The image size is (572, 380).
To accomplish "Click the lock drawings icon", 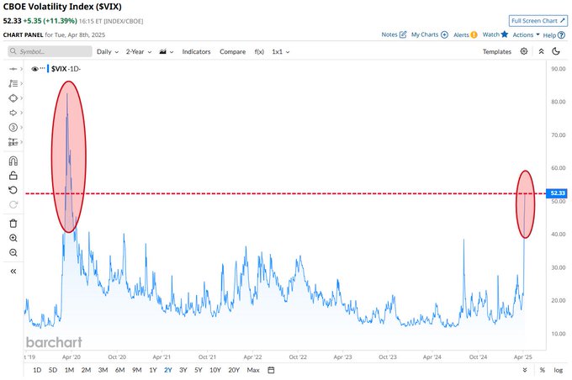I will 13,176.
